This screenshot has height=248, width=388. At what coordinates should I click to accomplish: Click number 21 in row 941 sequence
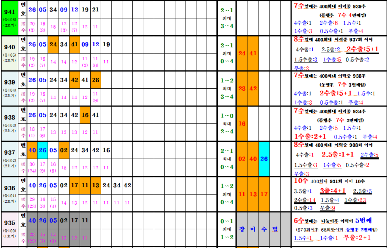pos(96,9)
